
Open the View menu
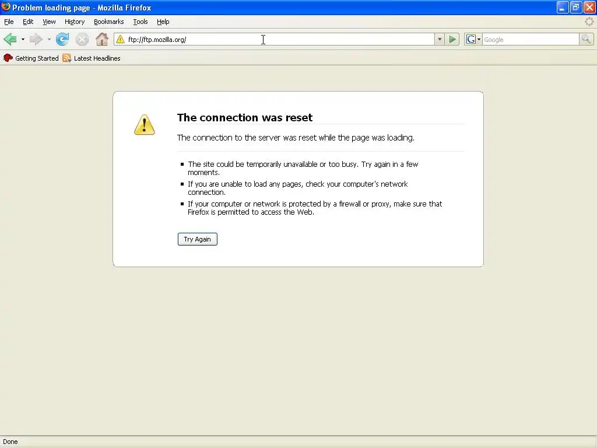[49, 22]
